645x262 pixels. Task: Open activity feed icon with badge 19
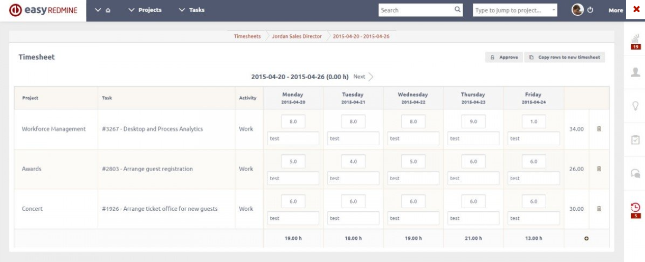635,42
